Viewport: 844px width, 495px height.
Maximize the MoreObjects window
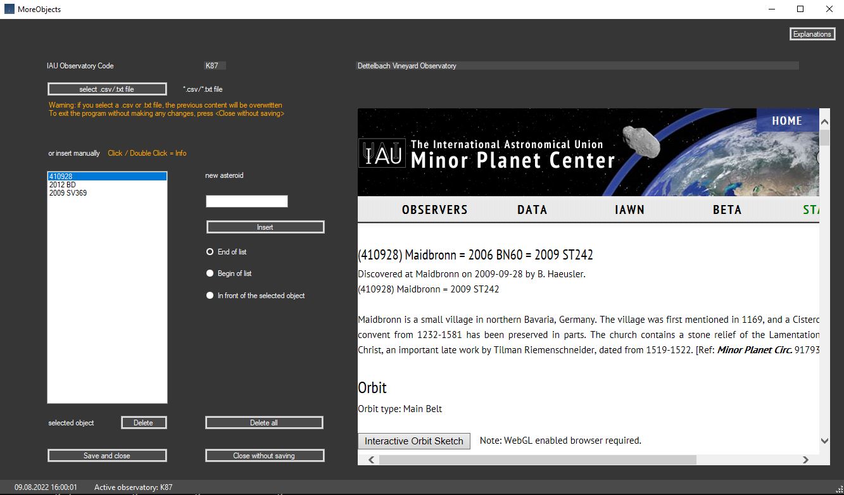800,9
